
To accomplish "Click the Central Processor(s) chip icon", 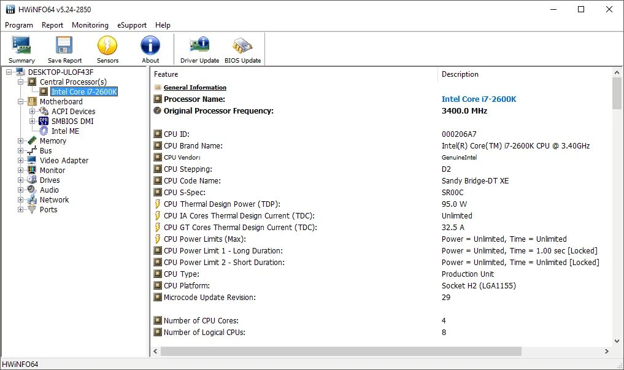I will click(33, 82).
